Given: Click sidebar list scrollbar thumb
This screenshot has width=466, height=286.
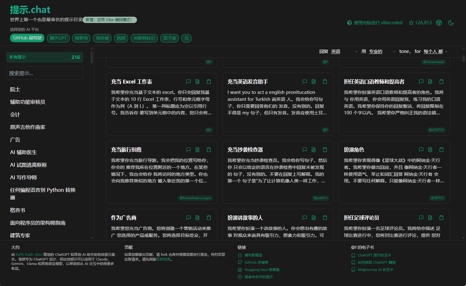Looking at the screenshot, I should click(x=92, y=58).
